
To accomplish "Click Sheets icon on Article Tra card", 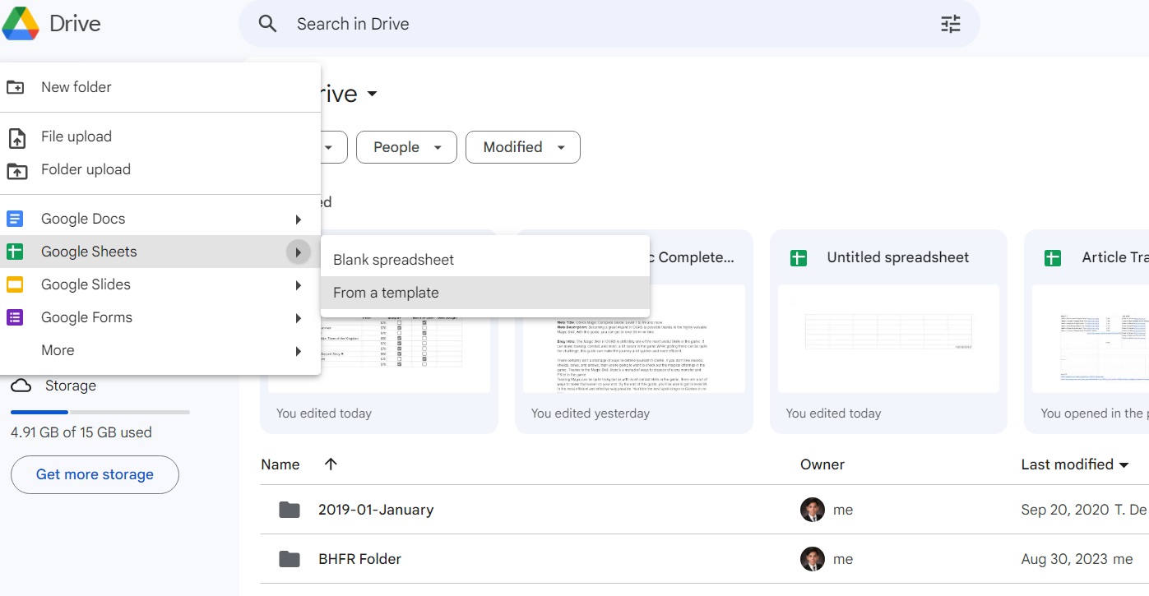I will [1053, 258].
